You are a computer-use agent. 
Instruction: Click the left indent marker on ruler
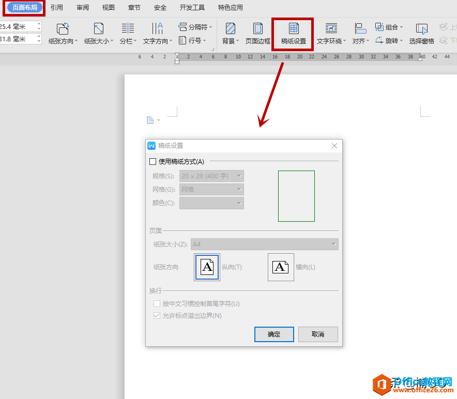[x=177, y=58]
